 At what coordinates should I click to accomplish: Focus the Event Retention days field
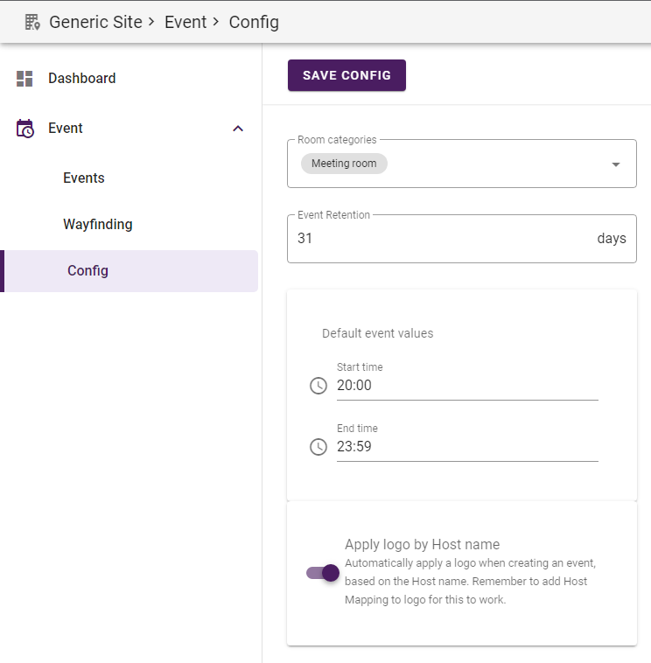click(437, 239)
